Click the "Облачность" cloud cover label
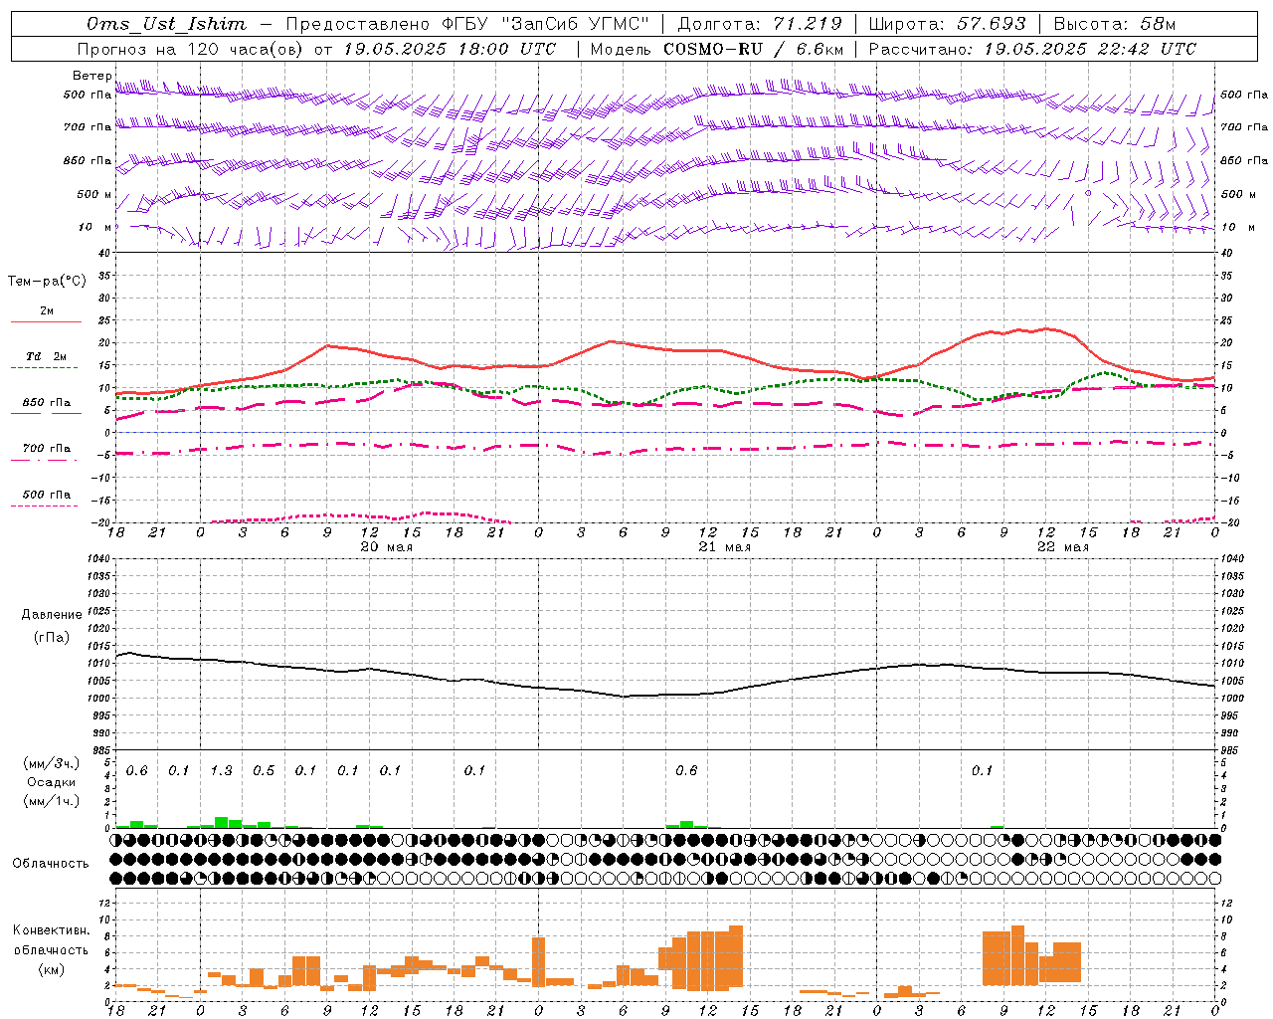Image resolution: width=1273 pixels, height=1019 pixels. (51, 863)
